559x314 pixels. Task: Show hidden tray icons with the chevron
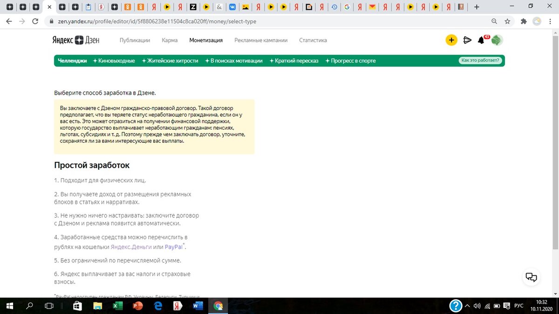[x=468, y=306]
